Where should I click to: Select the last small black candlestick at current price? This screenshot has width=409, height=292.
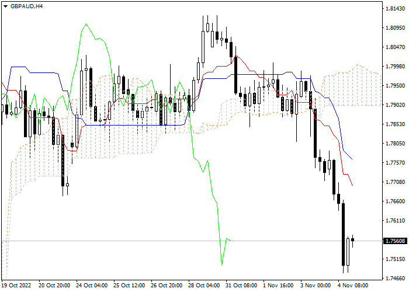(353, 240)
